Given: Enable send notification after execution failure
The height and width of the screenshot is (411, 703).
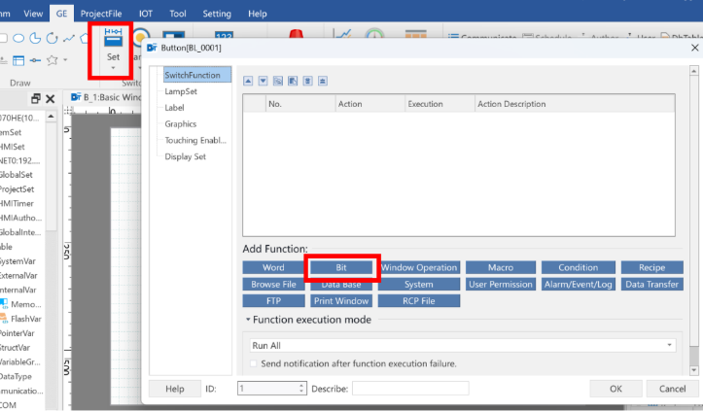Looking at the screenshot, I should click(254, 363).
